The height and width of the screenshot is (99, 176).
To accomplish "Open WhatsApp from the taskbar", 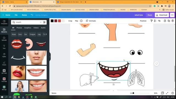I will (36, 97).
